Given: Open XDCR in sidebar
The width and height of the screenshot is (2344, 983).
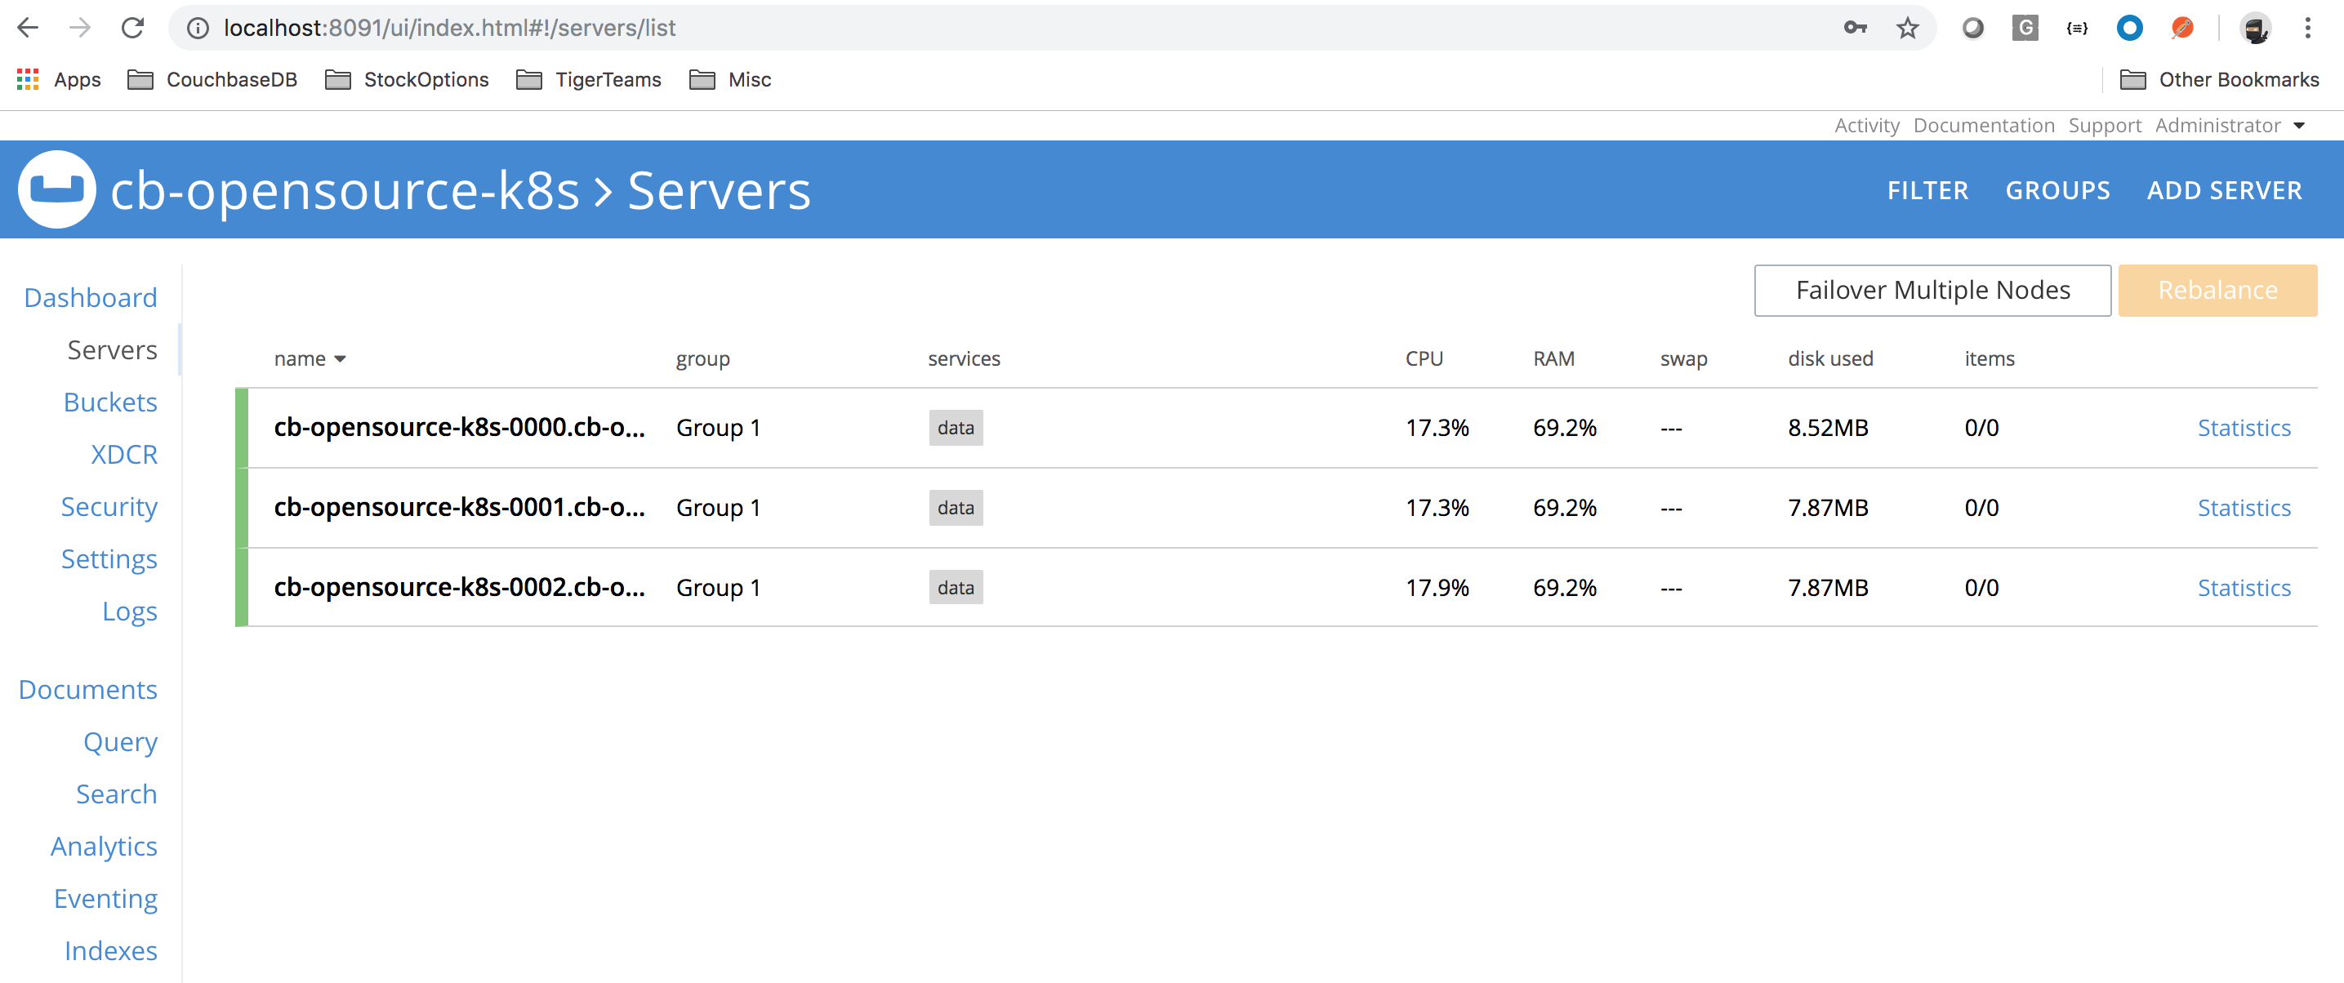Looking at the screenshot, I should click(124, 455).
